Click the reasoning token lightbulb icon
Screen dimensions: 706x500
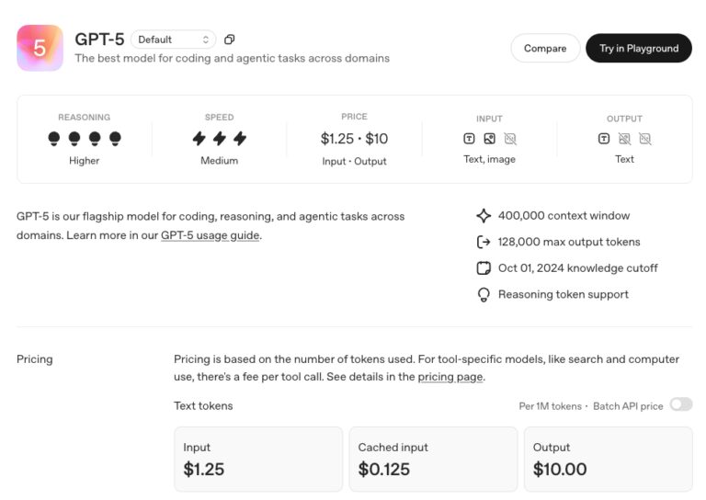484,295
